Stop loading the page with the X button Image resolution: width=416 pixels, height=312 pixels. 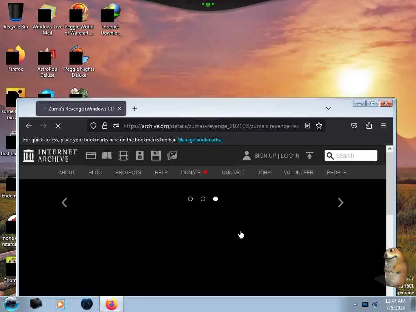click(x=58, y=126)
